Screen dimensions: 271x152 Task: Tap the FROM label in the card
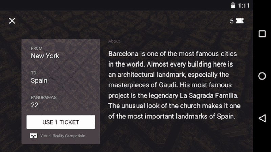point(37,49)
